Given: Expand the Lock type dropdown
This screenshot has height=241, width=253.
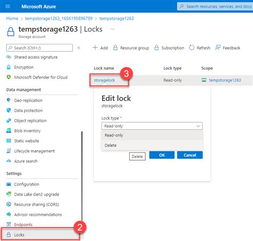Looking at the screenshot, I should tap(152, 126).
